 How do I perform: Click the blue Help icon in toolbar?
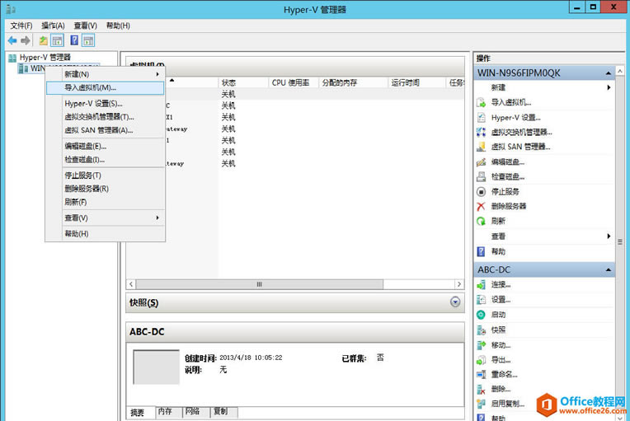click(x=74, y=40)
